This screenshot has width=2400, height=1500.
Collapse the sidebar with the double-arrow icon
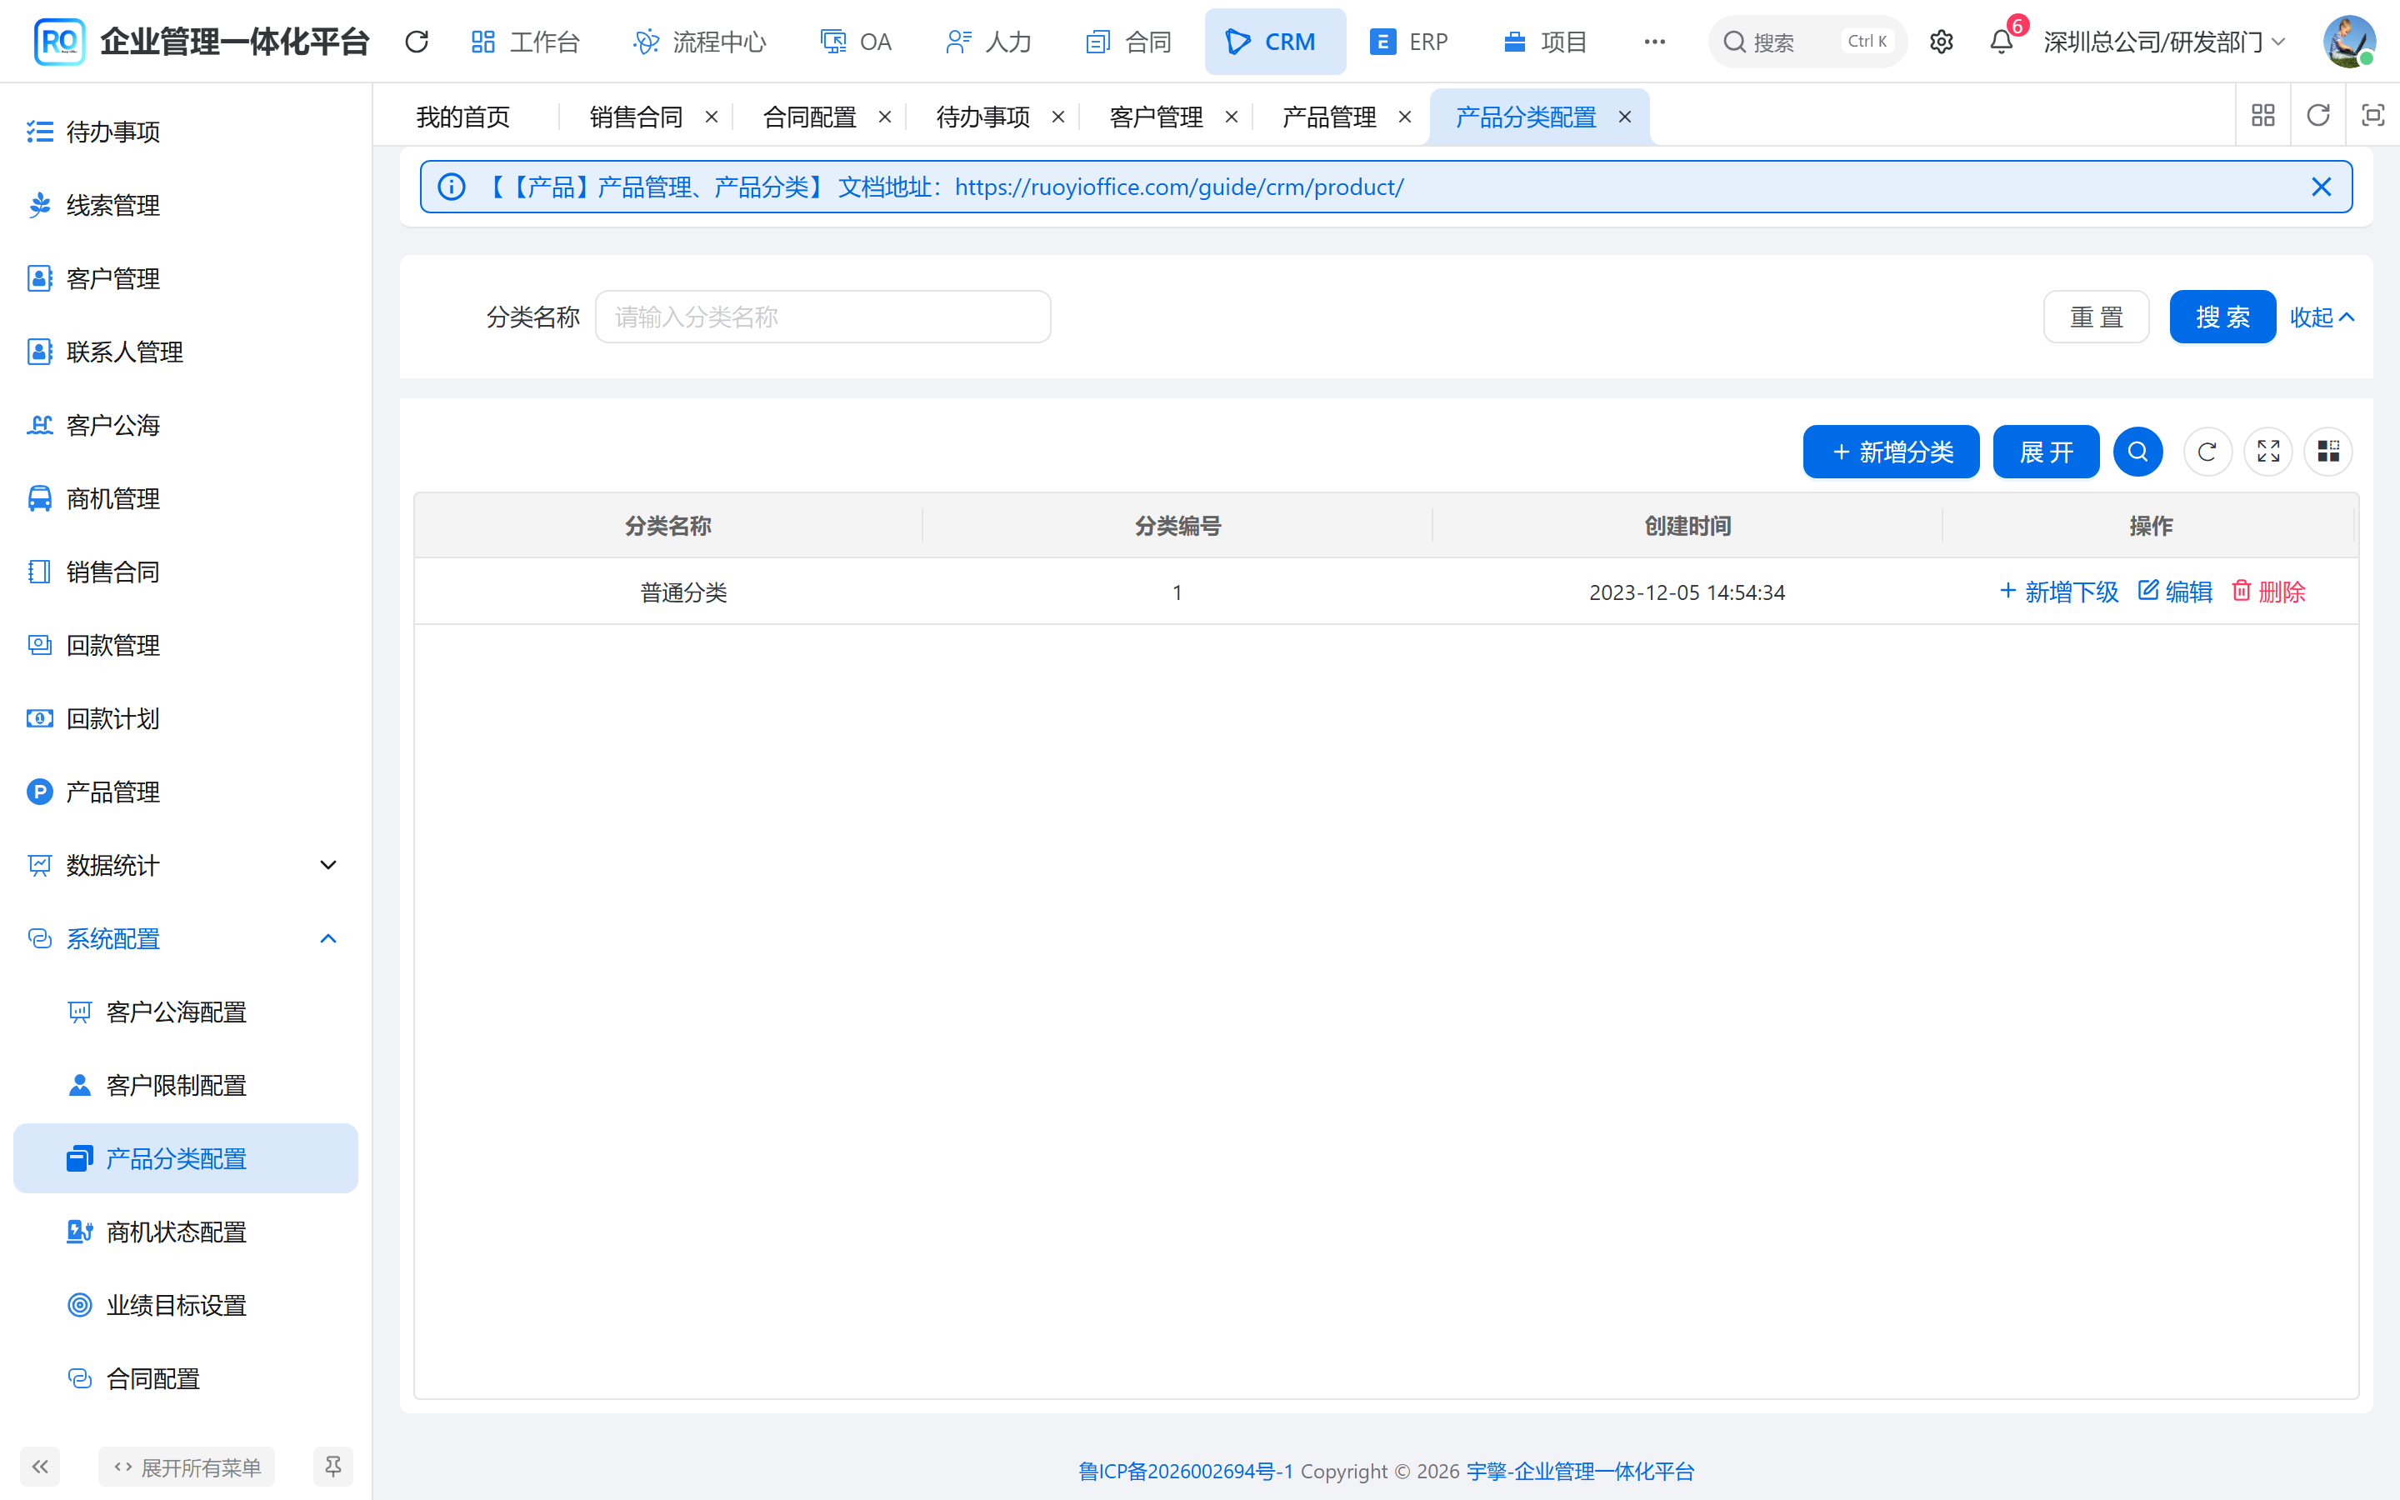tap(40, 1467)
